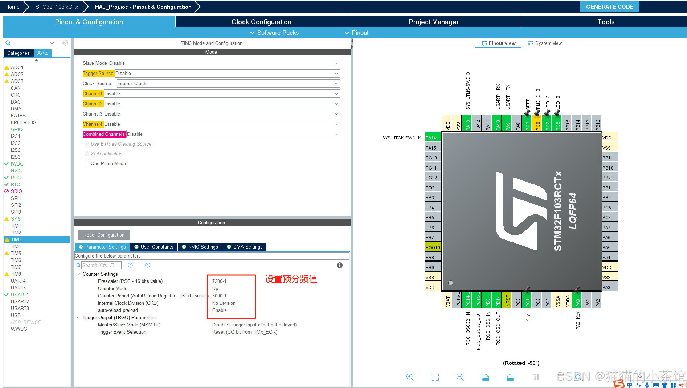687x388 pixels.
Task: Click the microphone tray icon
Action: point(647,385)
